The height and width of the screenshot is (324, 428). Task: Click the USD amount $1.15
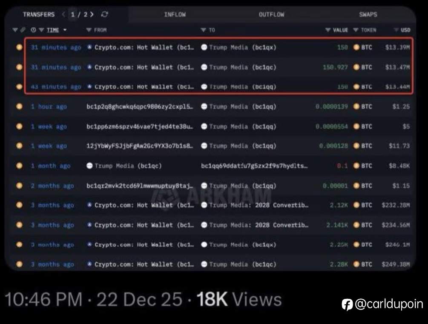(x=401, y=186)
